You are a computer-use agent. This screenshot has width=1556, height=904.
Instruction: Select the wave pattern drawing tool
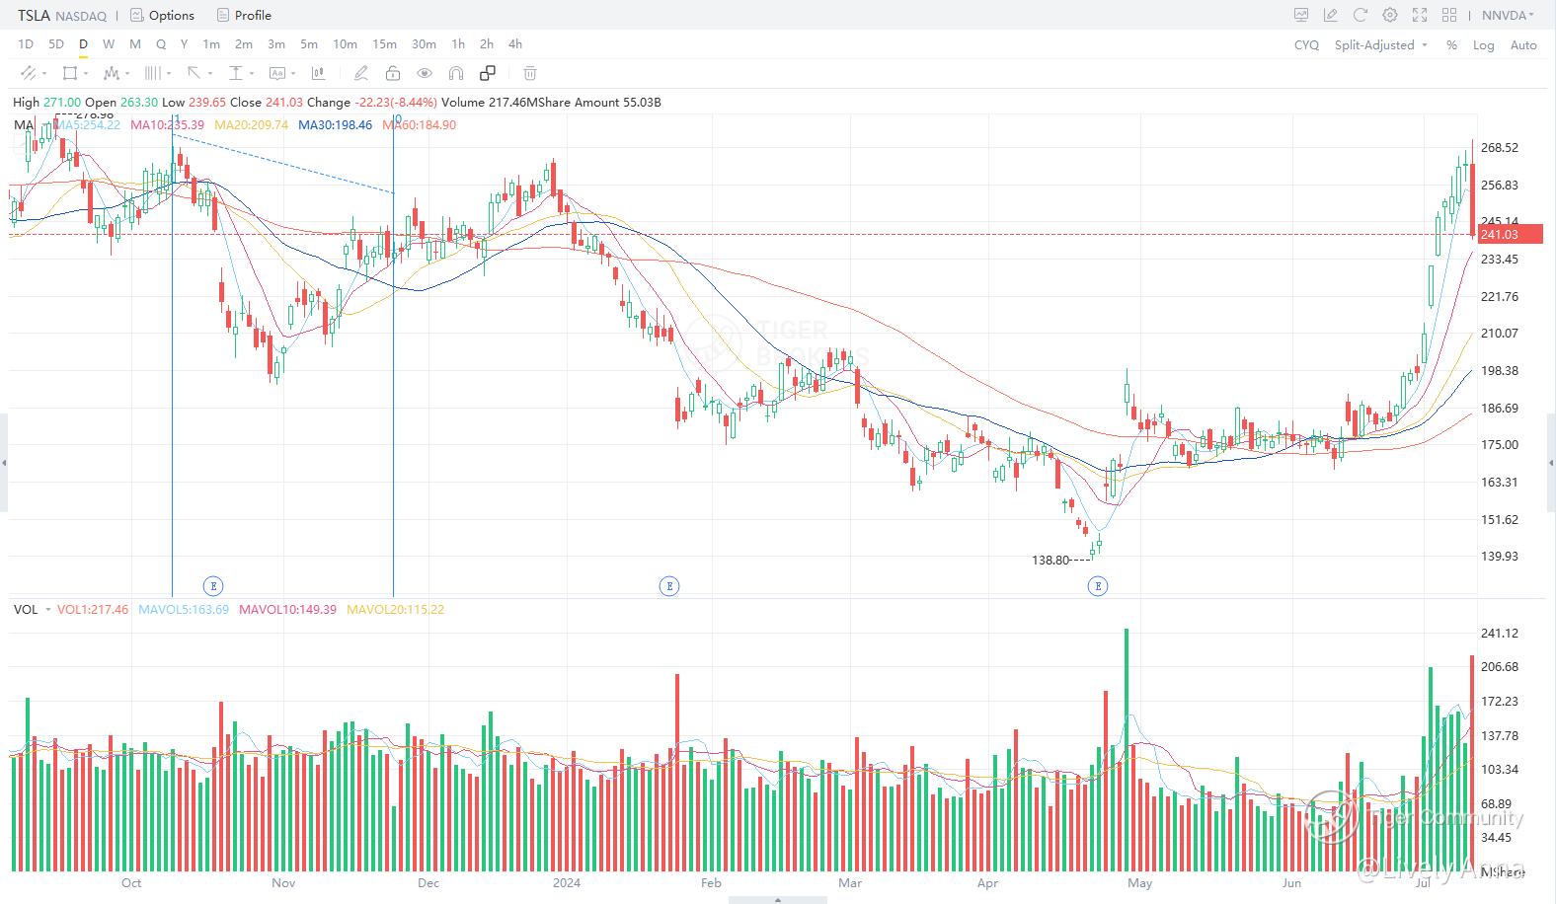pyautogui.click(x=111, y=73)
